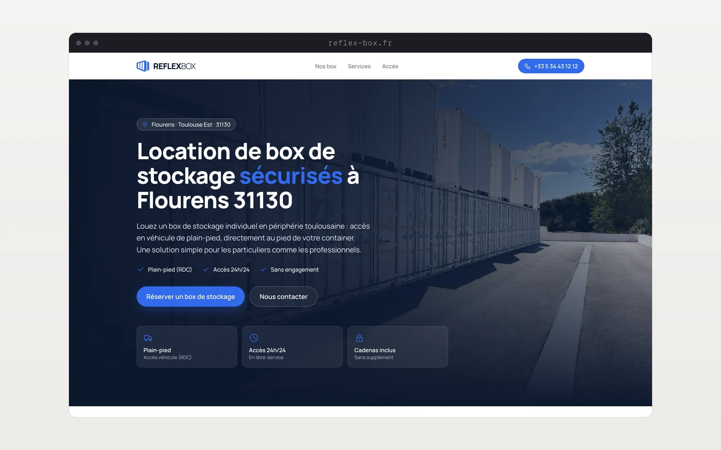Click the Sans engagement text

pos(295,270)
